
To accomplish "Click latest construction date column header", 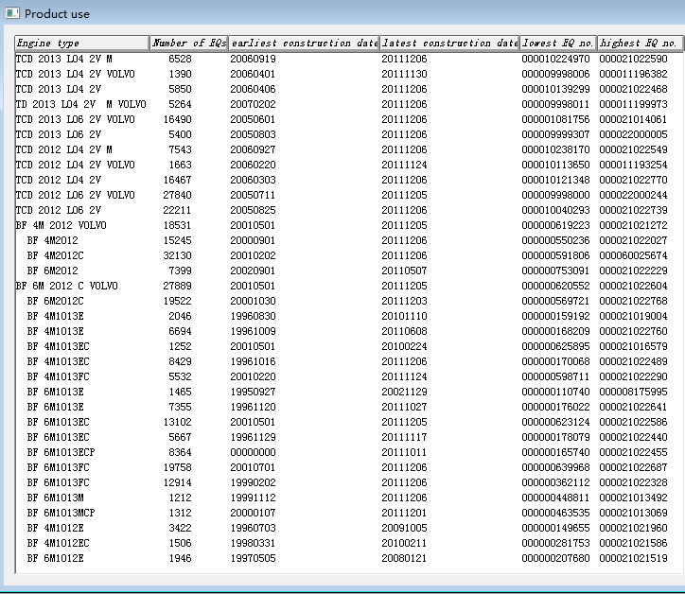I will click(450, 43).
